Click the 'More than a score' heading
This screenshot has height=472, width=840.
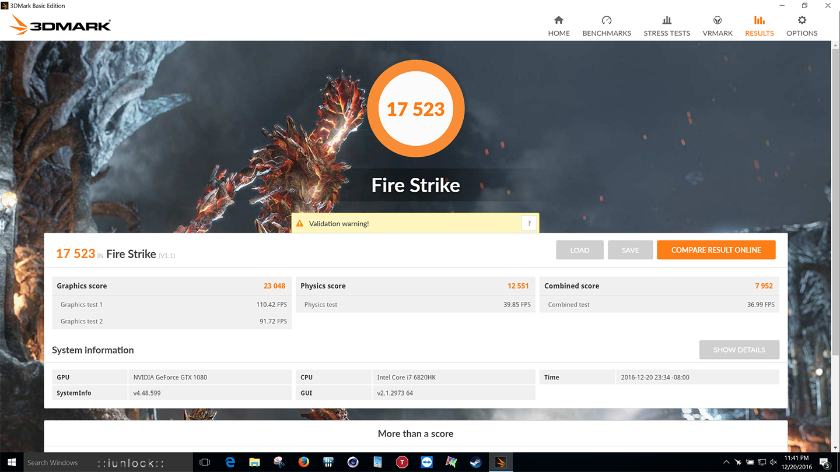pyautogui.click(x=416, y=434)
